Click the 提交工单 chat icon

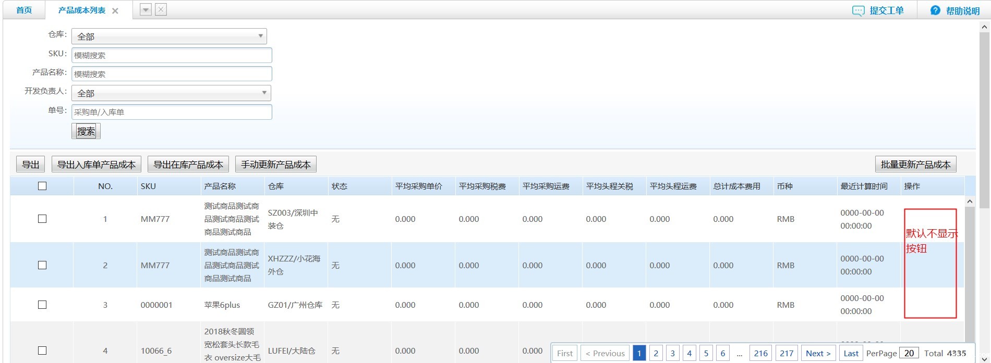(x=858, y=11)
